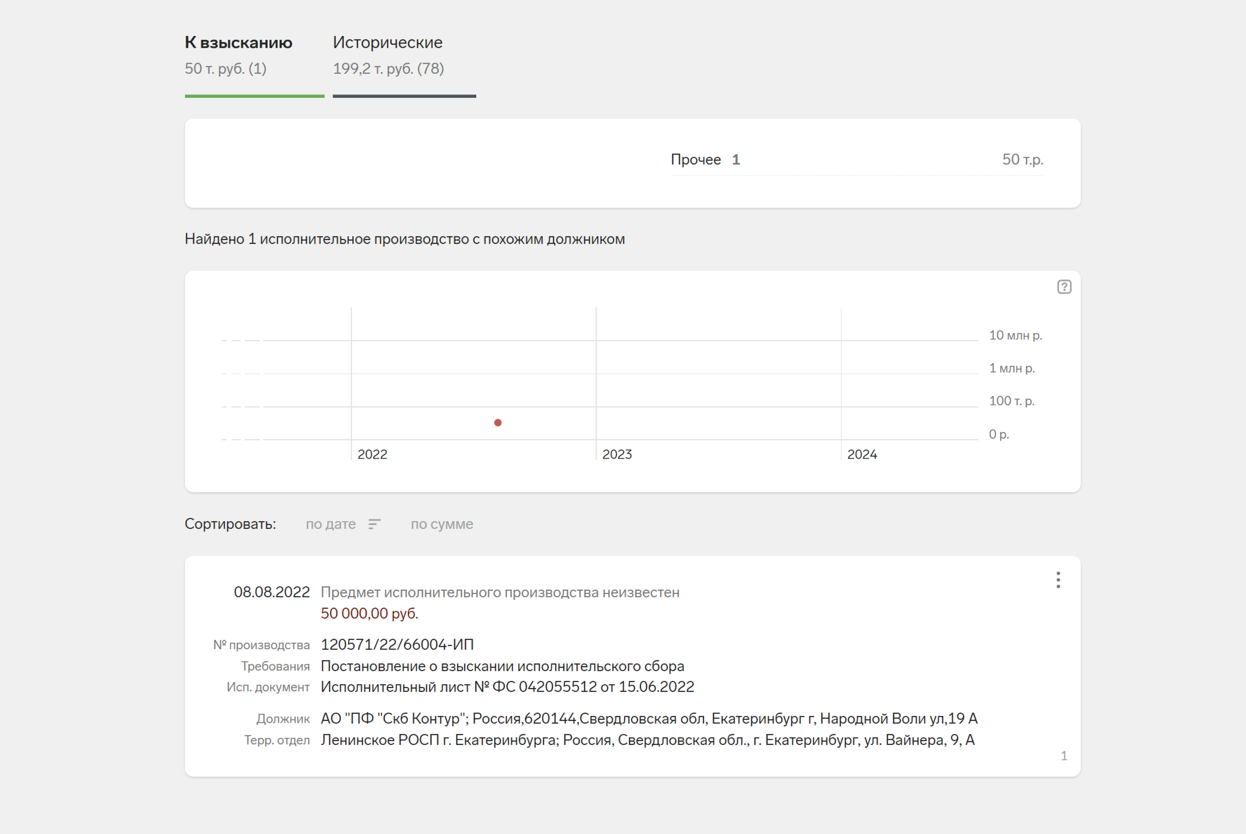Open the chart help question-mark icon
The height and width of the screenshot is (834, 1246).
pyautogui.click(x=1064, y=287)
